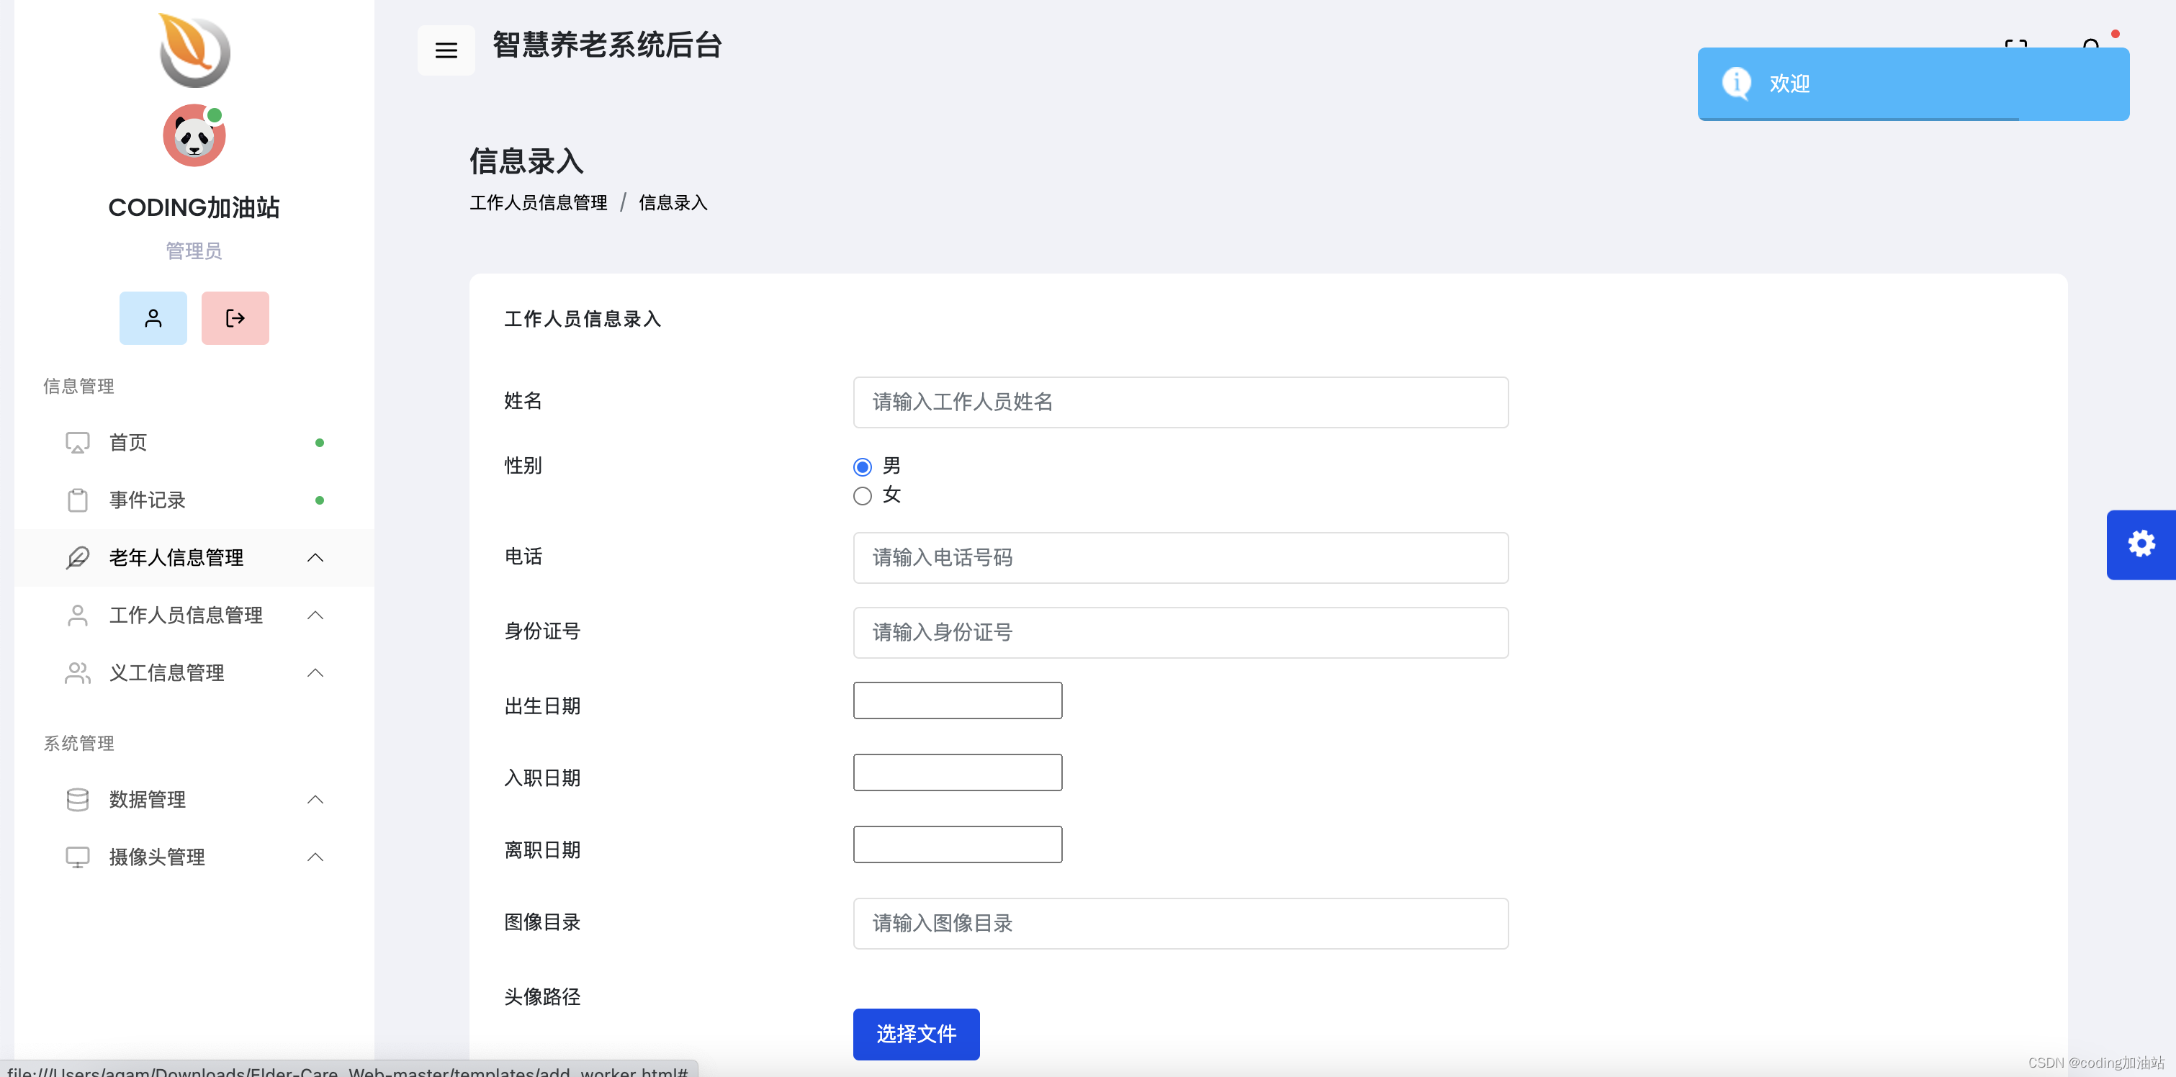The height and width of the screenshot is (1077, 2176).
Task: Click the database icon beside 数据管理
Action: (x=78, y=799)
